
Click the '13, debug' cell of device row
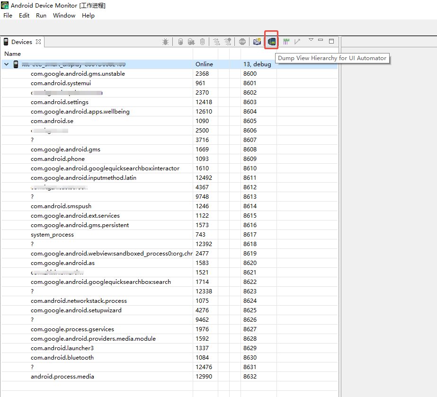[x=257, y=64]
